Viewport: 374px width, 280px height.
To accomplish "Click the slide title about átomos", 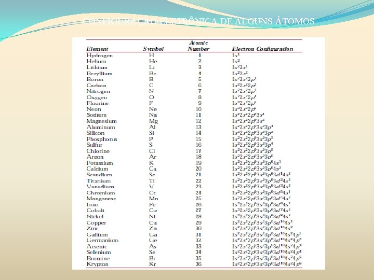I will 198,21.
